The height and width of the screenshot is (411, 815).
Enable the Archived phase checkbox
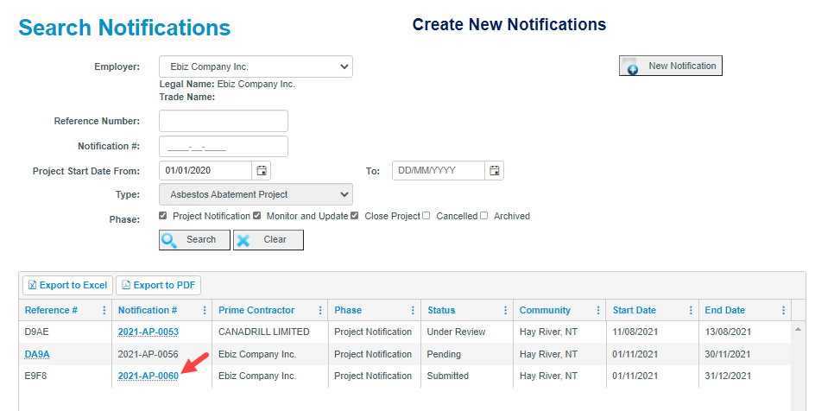[483, 216]
